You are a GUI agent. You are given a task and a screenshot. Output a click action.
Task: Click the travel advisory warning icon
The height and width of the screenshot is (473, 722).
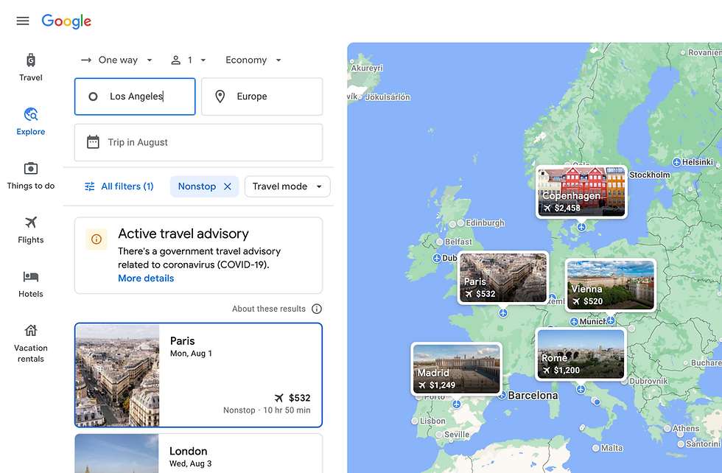[x=97, y=239]
